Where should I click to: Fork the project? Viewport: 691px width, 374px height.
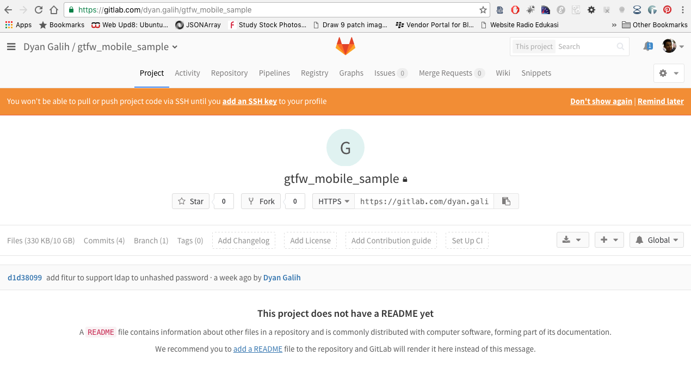tap(261, 201)
